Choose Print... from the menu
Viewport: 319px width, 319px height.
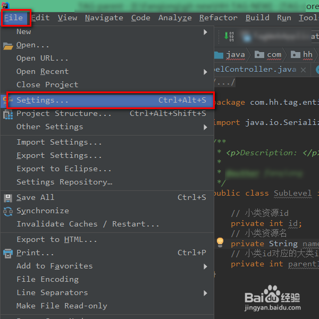107,253
